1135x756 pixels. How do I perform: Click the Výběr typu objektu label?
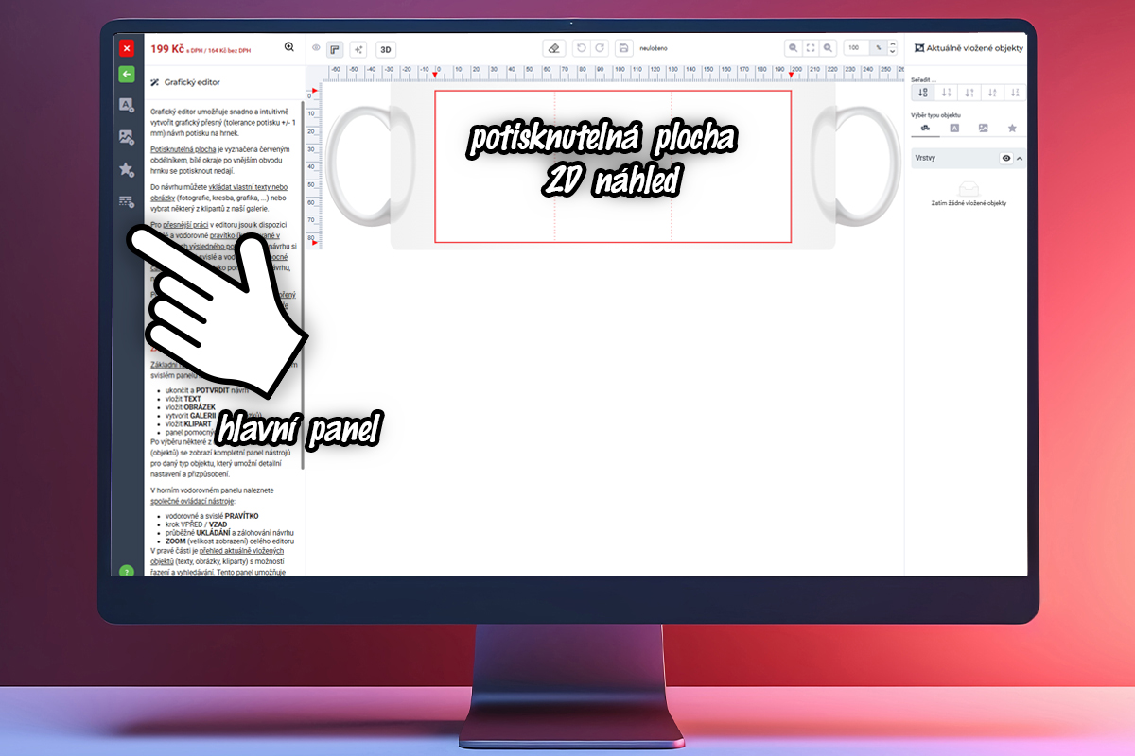(936, 114)
